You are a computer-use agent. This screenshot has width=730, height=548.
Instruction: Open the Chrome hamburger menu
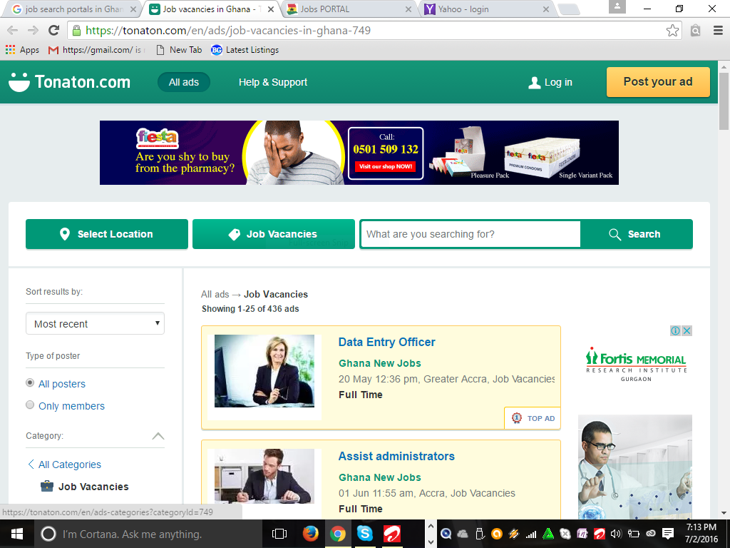(x=718, y=31)
